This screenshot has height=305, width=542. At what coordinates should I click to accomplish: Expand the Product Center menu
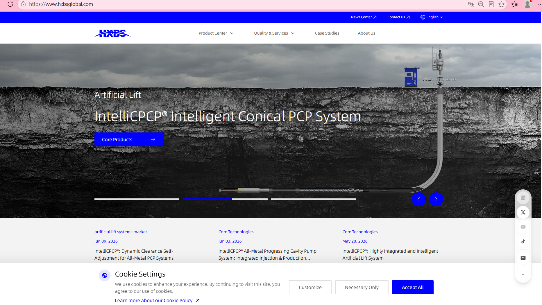216,33
